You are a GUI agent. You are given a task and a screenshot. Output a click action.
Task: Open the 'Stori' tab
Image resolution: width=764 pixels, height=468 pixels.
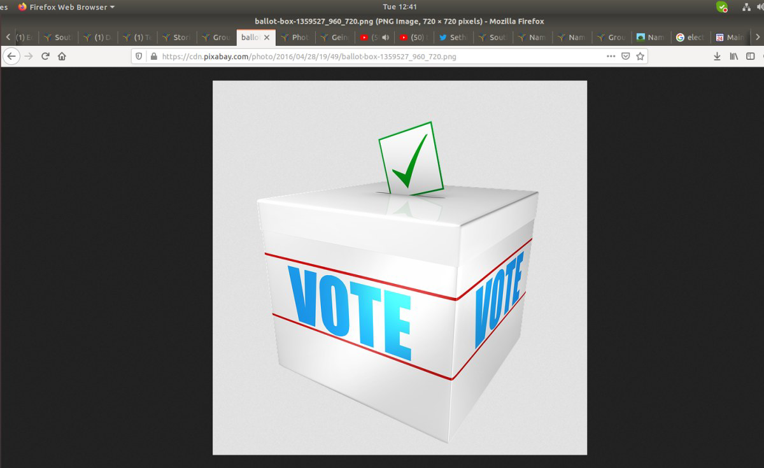tap(176, 38)
